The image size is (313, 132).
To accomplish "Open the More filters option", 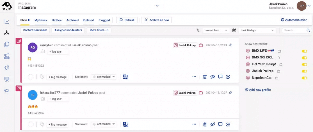I will pos(99,30).
